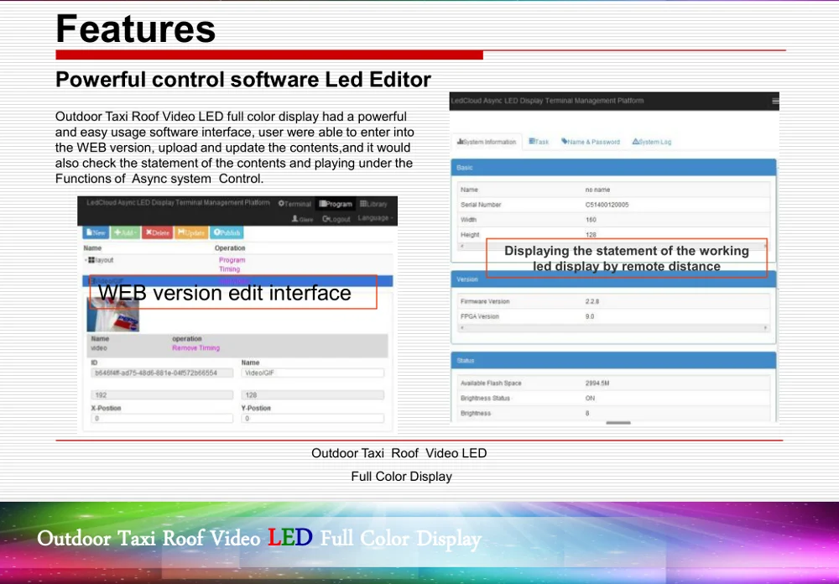839x584 pixels.
Task: Open the Terminal menu item
Action: tap(294, 204)
